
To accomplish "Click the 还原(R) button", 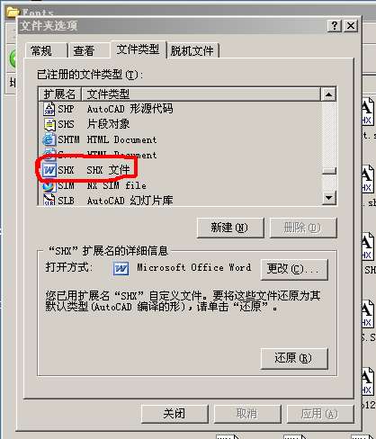I will tap(294, 358).
